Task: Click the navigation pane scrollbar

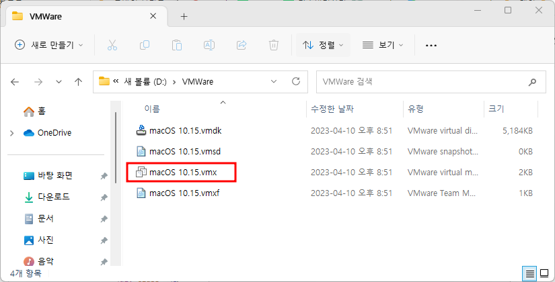Action: [116, 148]
